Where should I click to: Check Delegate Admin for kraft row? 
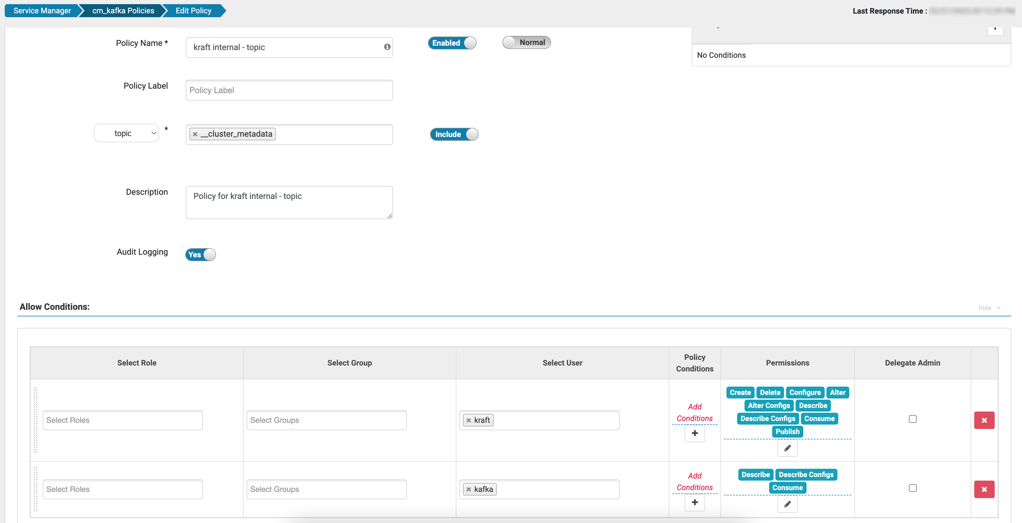(x=912, y=419)
